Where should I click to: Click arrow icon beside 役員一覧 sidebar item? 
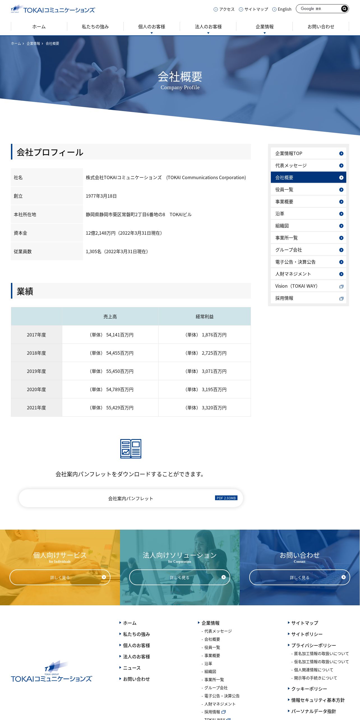click(341, 190)
